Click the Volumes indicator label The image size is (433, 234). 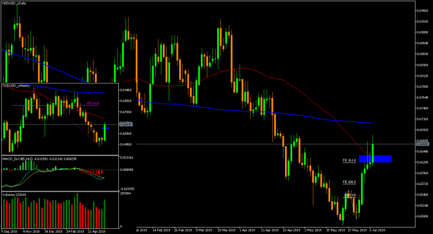point(14,195)
